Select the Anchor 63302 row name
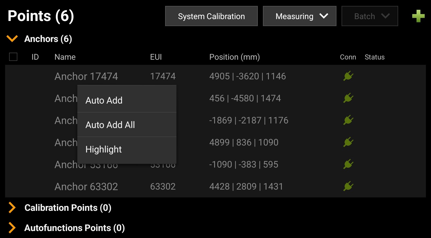This screenshot has width=431, height=238. click(x=86, y=187)
